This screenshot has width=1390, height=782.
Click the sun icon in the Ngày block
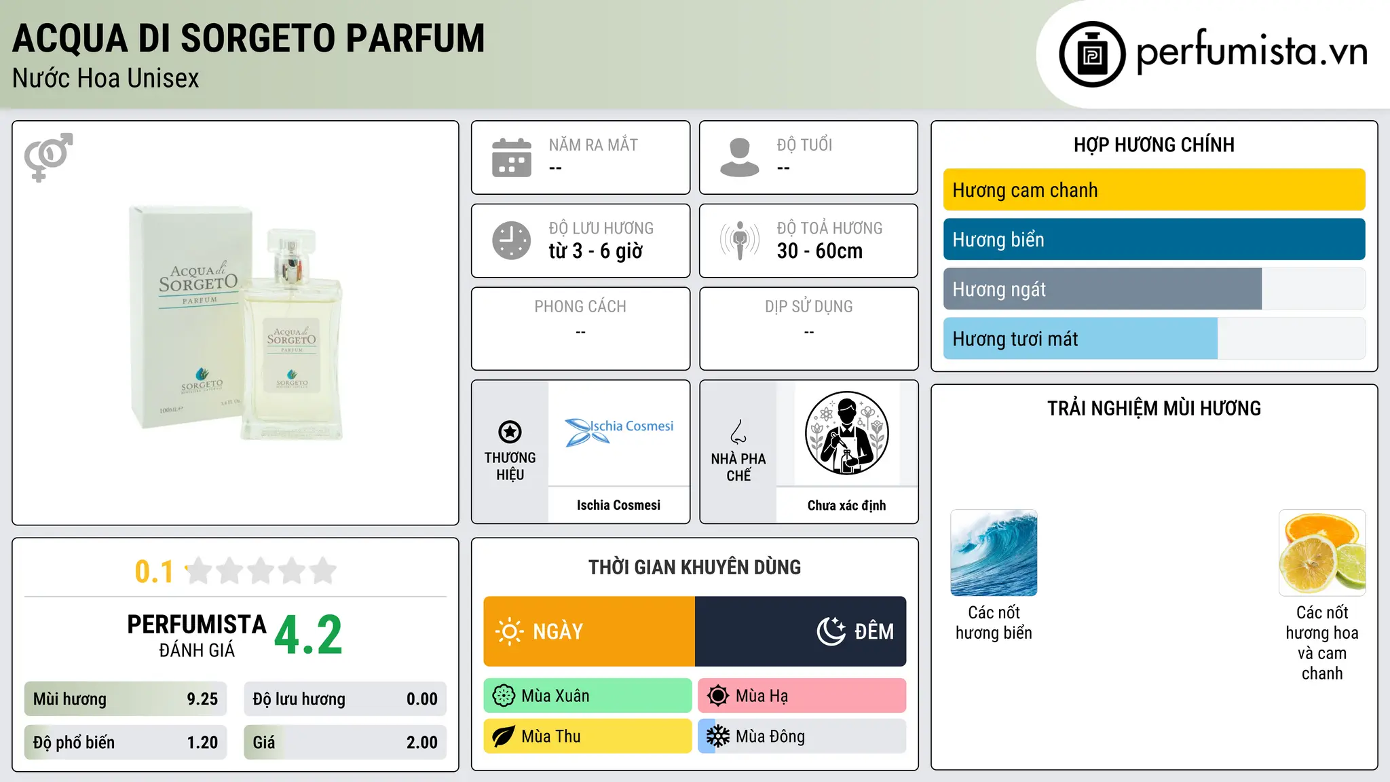point(509,631)
